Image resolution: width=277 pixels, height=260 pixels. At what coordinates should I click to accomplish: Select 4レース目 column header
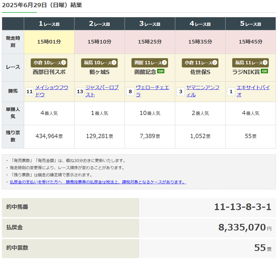coord(200,24)
